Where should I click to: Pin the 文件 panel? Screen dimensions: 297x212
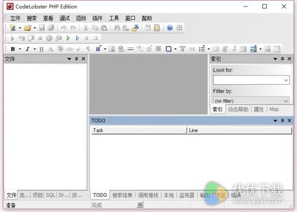point(77,59)
